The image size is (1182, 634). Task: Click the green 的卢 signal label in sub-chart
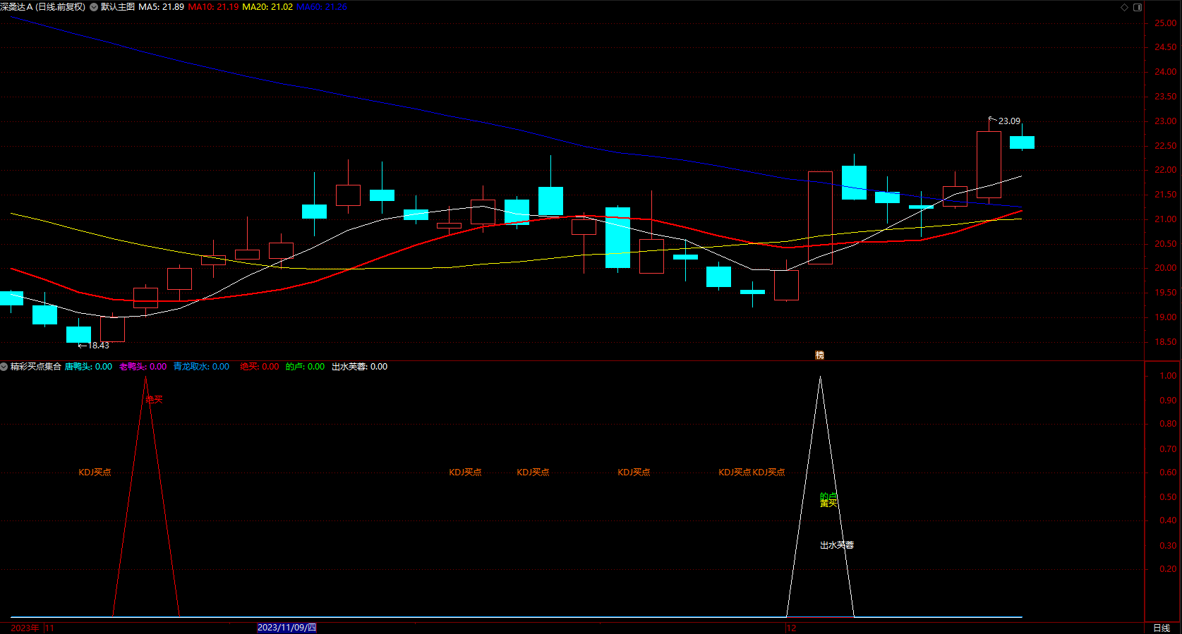[x=828, y=496]
